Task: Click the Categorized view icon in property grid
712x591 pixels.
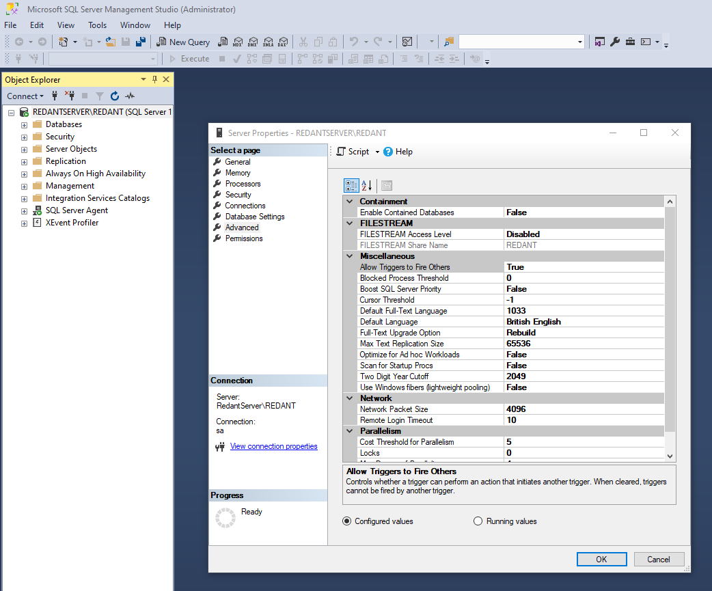Action: [x=351, y=185]
